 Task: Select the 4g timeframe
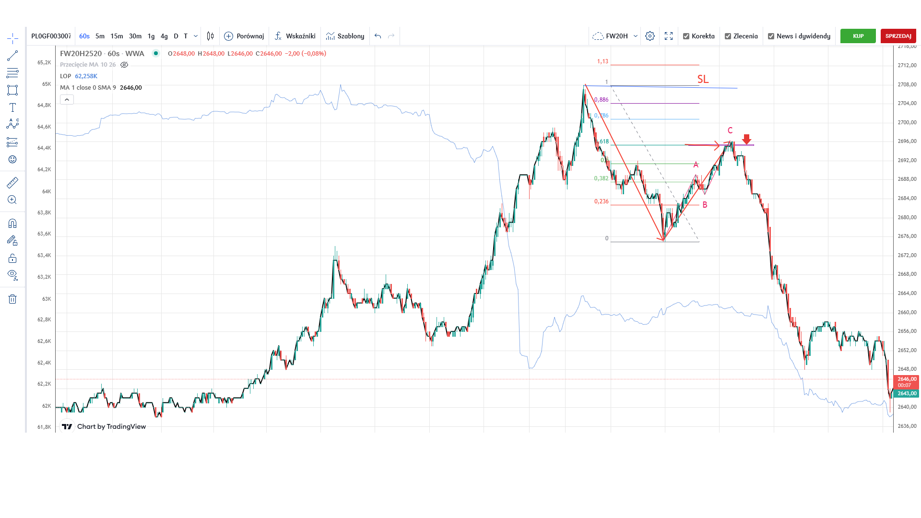pyautogui.click(x=164, y=36)
